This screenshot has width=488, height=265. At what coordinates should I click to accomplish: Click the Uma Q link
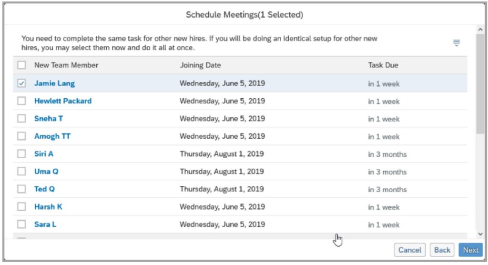click(46, 171)
